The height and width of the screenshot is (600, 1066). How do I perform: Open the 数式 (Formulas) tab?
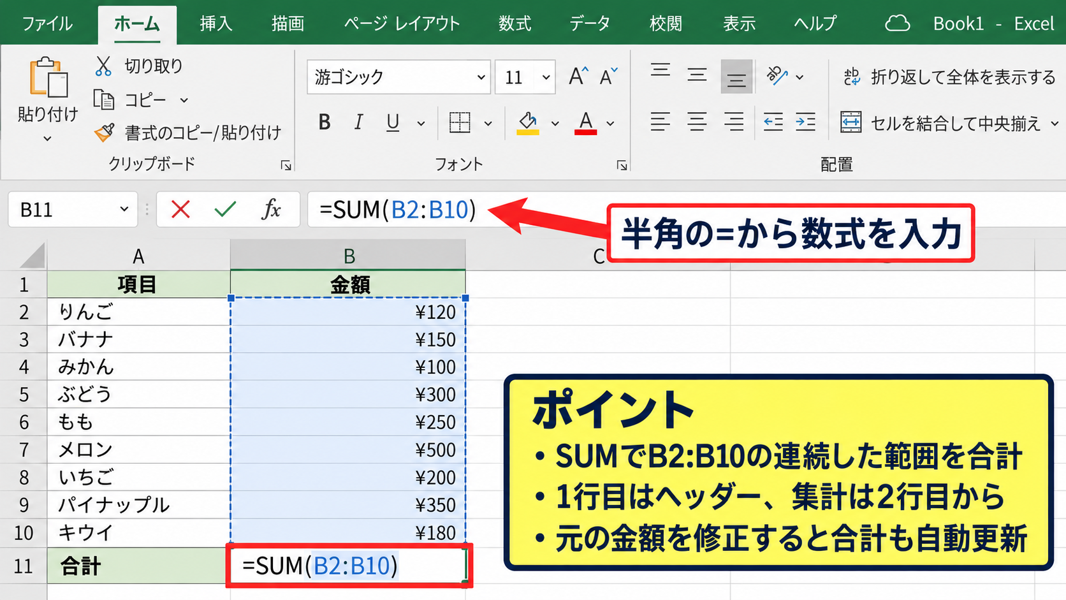click(x=515, y=24)
